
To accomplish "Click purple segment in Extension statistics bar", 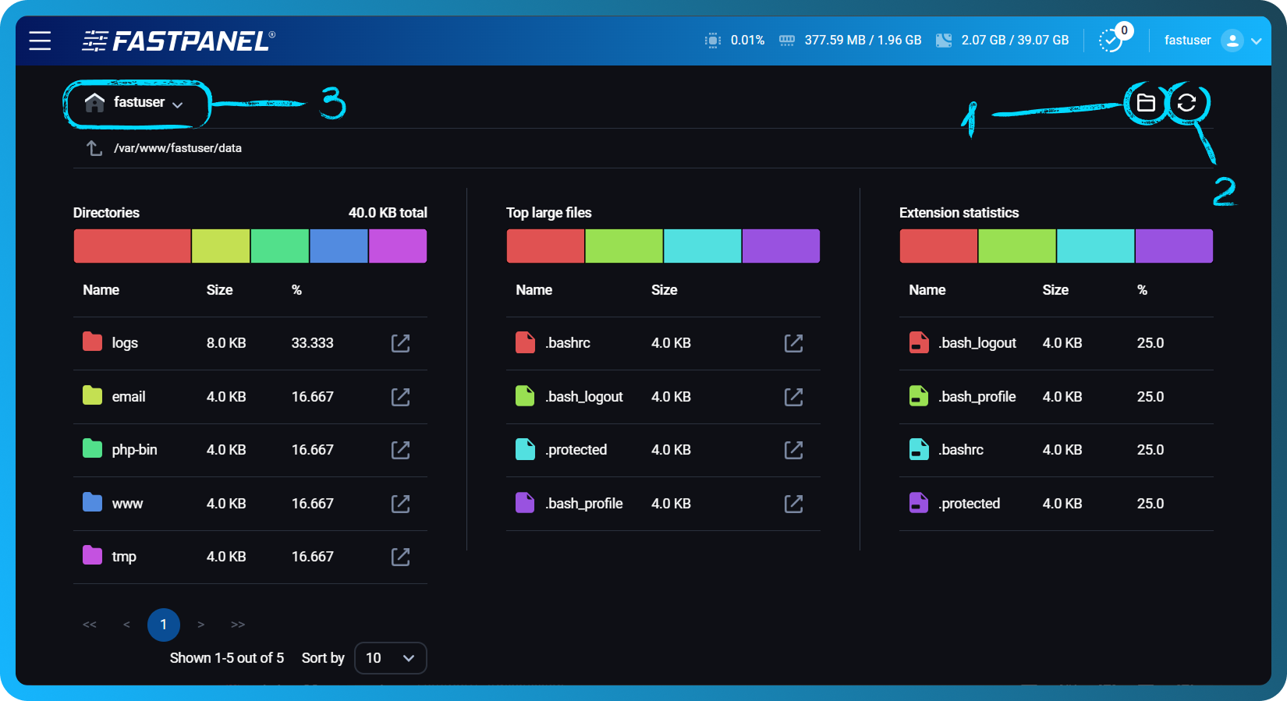I will pos(1174,246).
